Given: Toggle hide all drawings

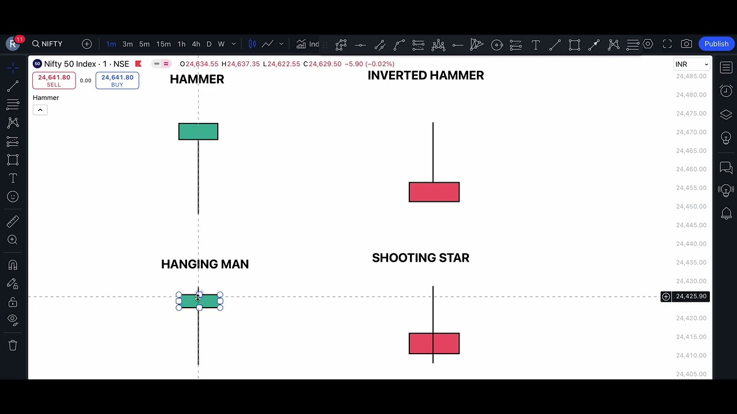Looking at the screenshot, I should click(13, 320).
